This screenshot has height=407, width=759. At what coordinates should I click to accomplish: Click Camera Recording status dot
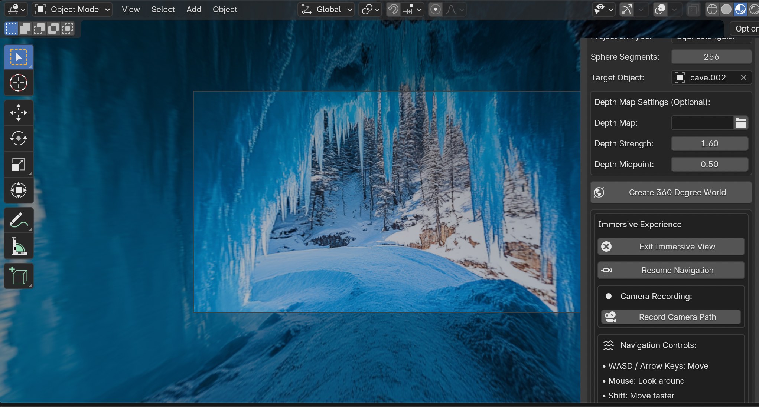pyautogui.click(x=608, y=296)
